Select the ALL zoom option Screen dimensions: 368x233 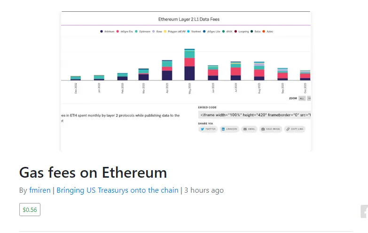[302, 98]
